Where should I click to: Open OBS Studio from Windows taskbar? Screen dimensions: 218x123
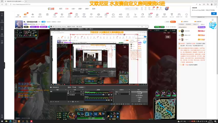click(x=15, y=121)
